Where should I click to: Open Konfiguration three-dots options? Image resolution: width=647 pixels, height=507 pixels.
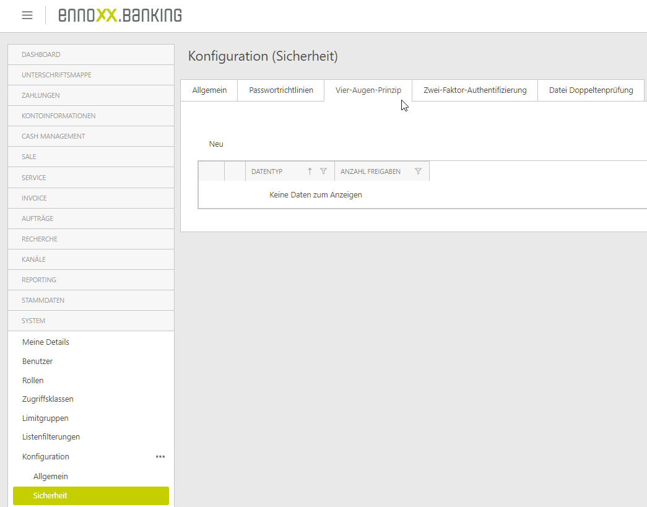tap(160, 457)
